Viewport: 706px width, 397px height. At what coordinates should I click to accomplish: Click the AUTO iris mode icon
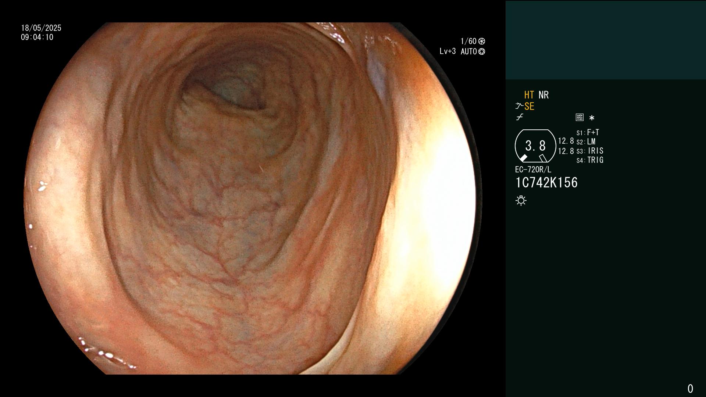tap(482, 52)
